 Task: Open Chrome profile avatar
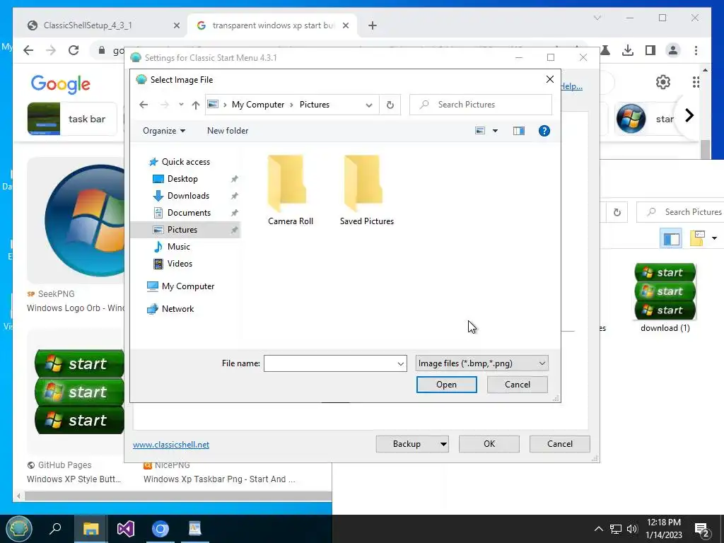[x=673, y=50]
